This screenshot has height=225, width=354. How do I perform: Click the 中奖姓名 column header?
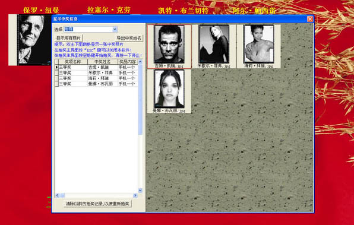point(103,62)
